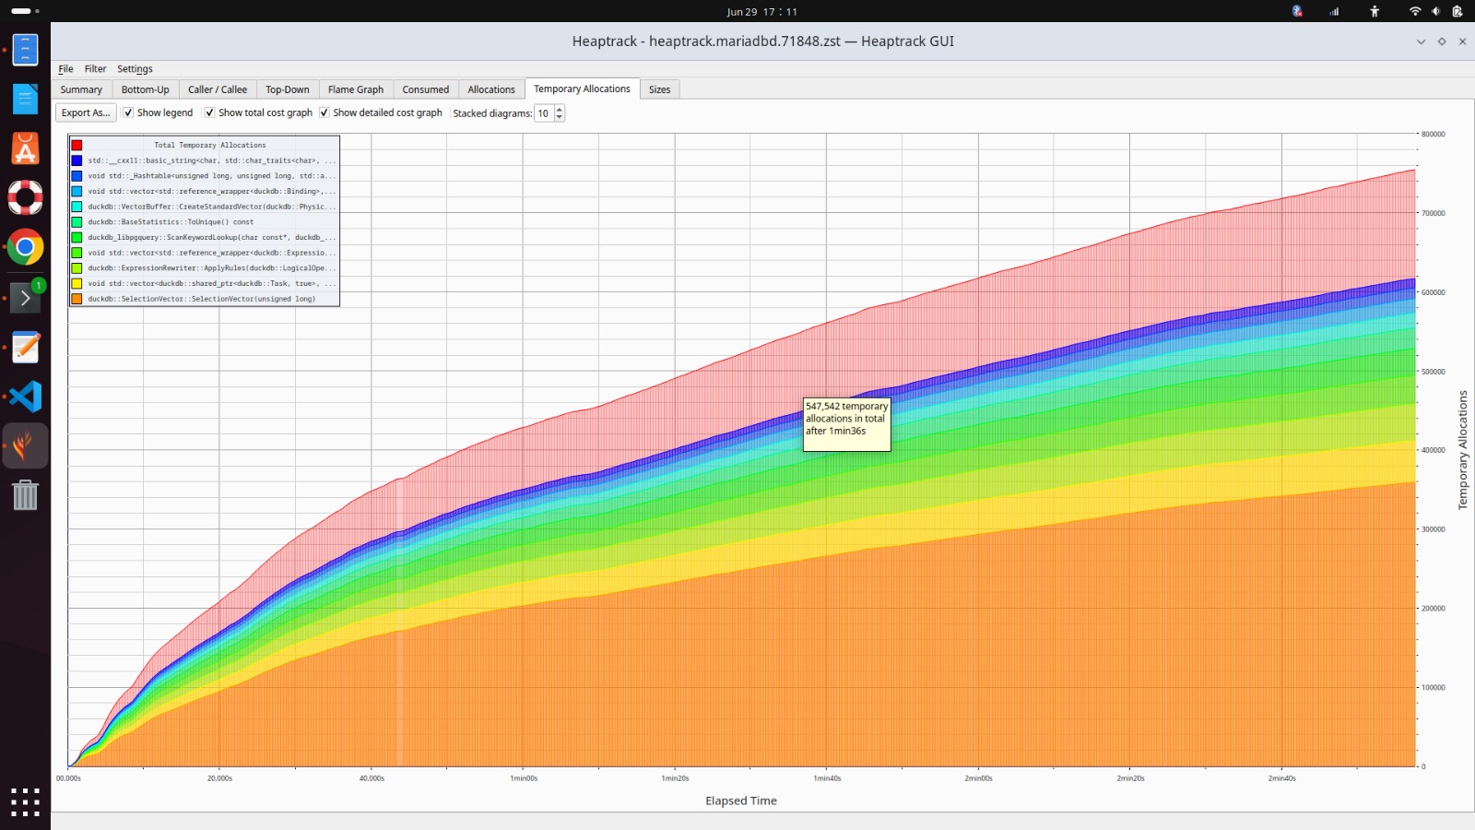Open the text editor pencil icon
Image resolution: width=1475 pixels, height=830 pixels.
[x=25, y=348]
